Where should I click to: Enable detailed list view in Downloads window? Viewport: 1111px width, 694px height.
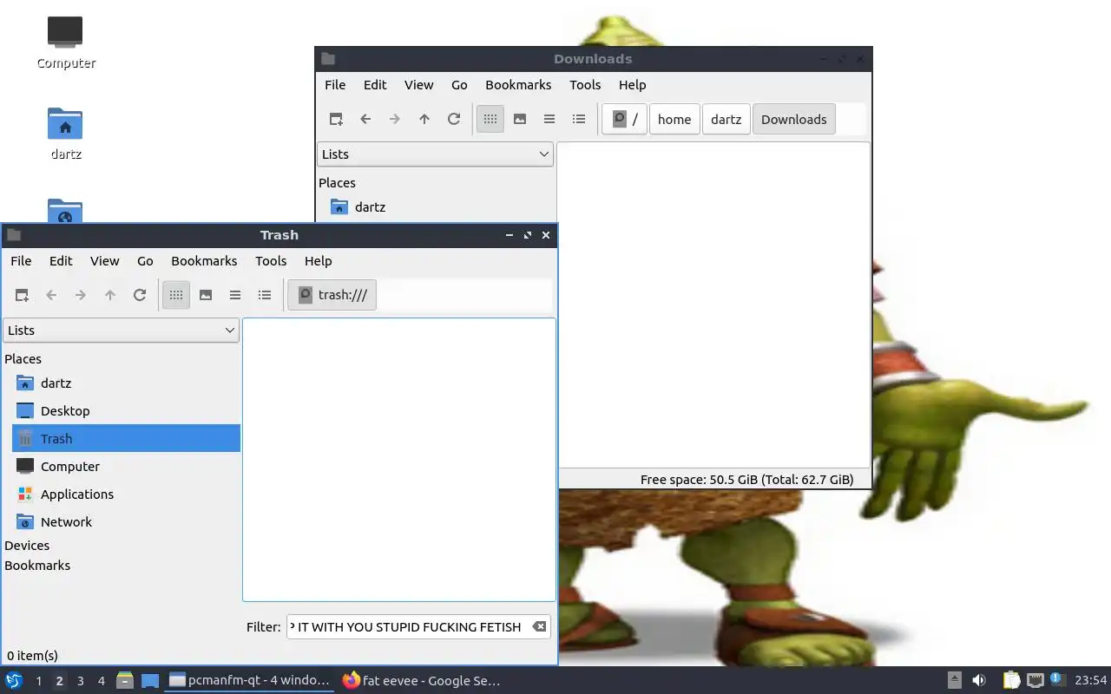click(x=579, y=119)
